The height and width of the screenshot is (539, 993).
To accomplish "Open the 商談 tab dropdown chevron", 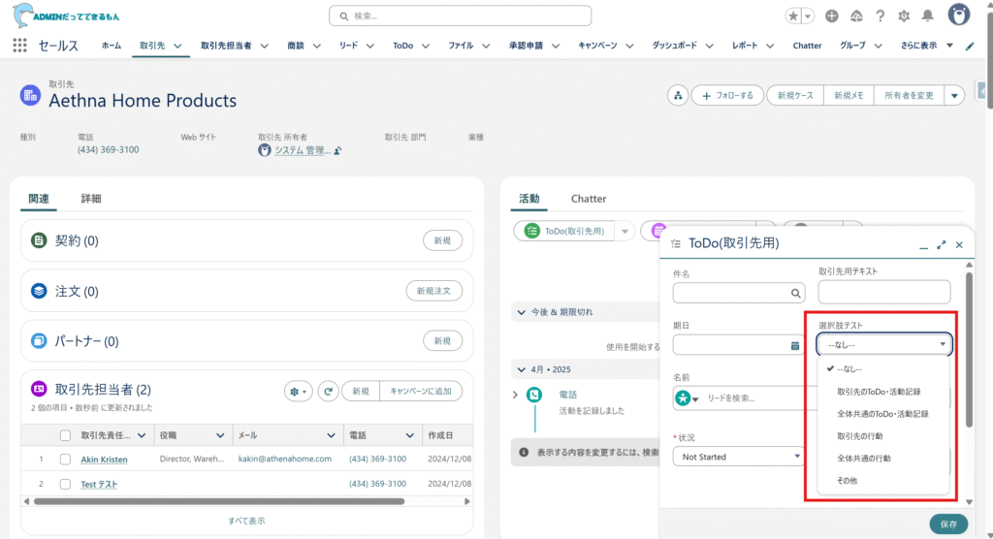I will 317,46.
